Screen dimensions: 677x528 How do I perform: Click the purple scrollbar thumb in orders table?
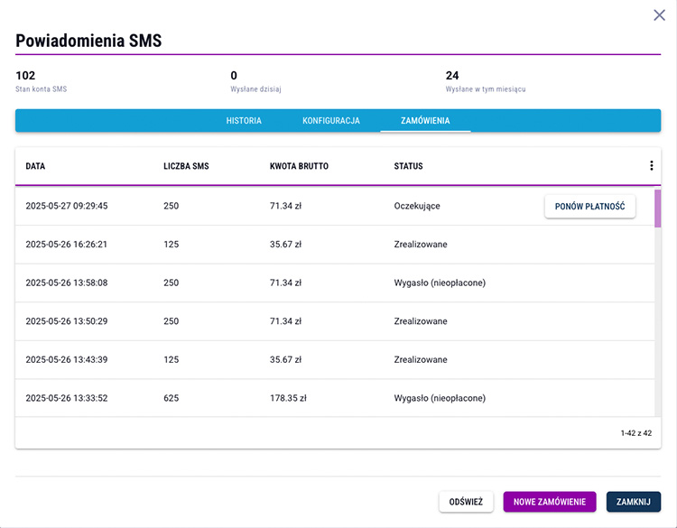click(657, 208)
